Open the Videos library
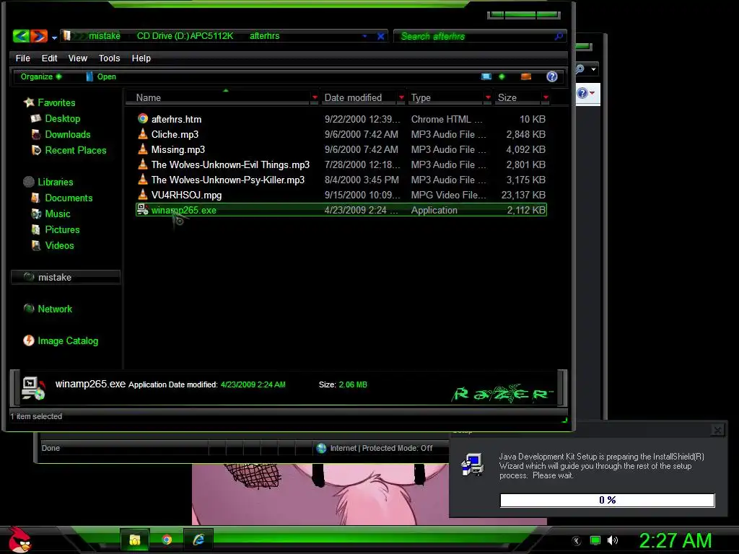The height and width of the screenshot is (554, 739). point(59,245)
